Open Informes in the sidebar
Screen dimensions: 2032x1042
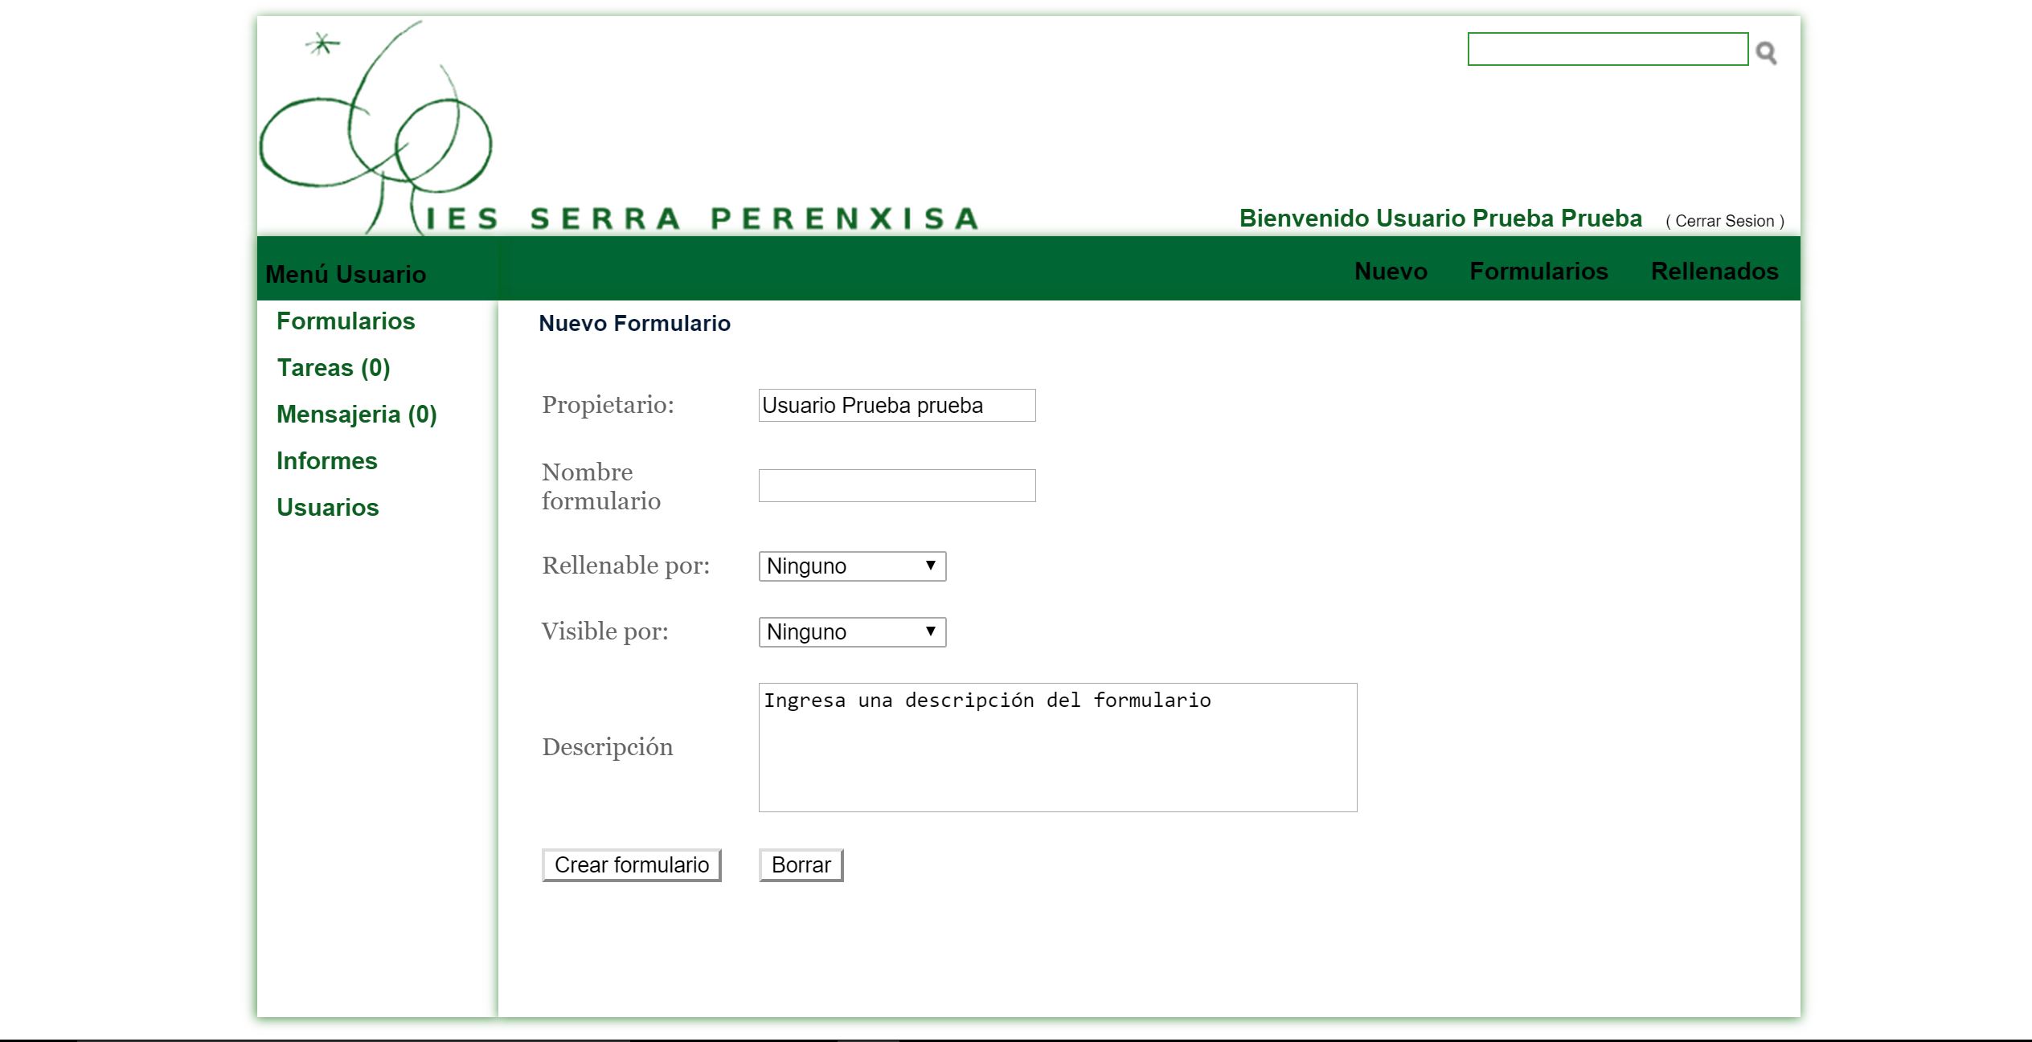click(327, 461)
